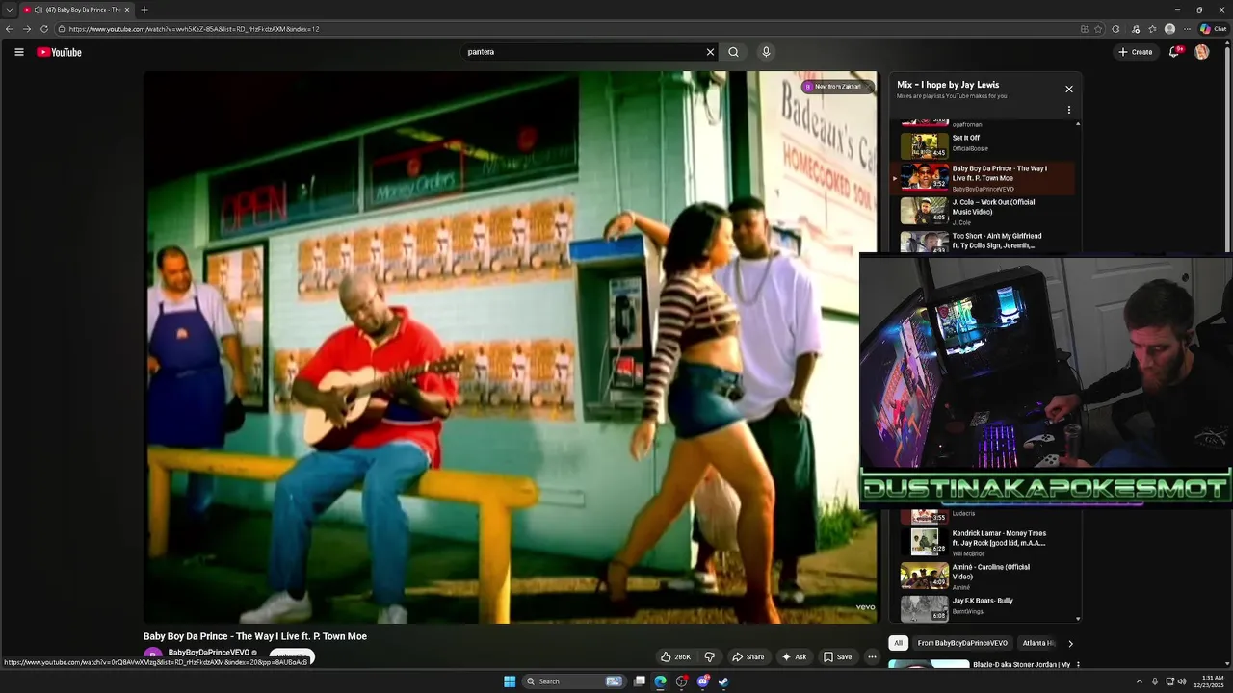
Task: Play Too Short Ain't My Girlfriend
Action: [984, 241]
